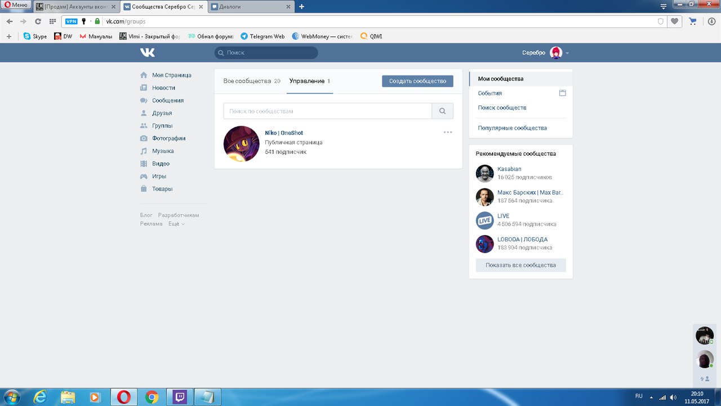The image size is (721, 406).
Task: Switch to Все сообщества tab
Action: coord(251,81)
